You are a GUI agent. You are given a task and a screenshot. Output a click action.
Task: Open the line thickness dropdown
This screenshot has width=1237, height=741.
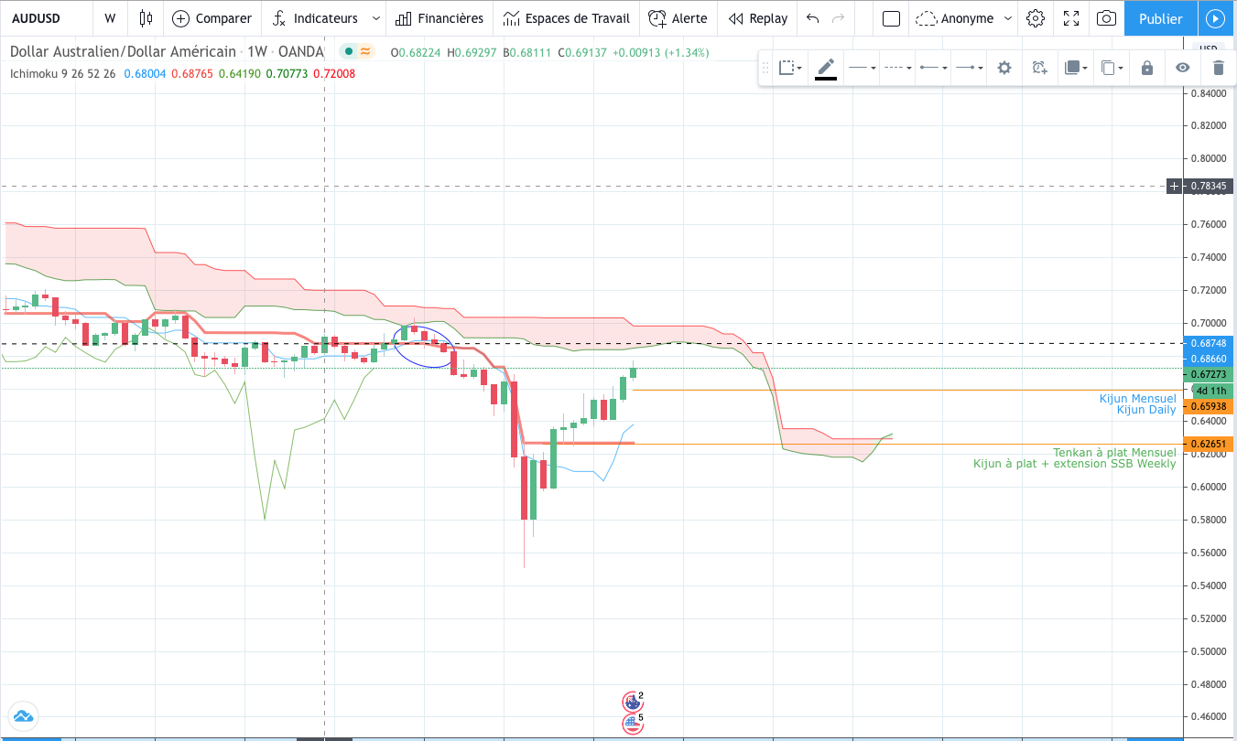862,68
